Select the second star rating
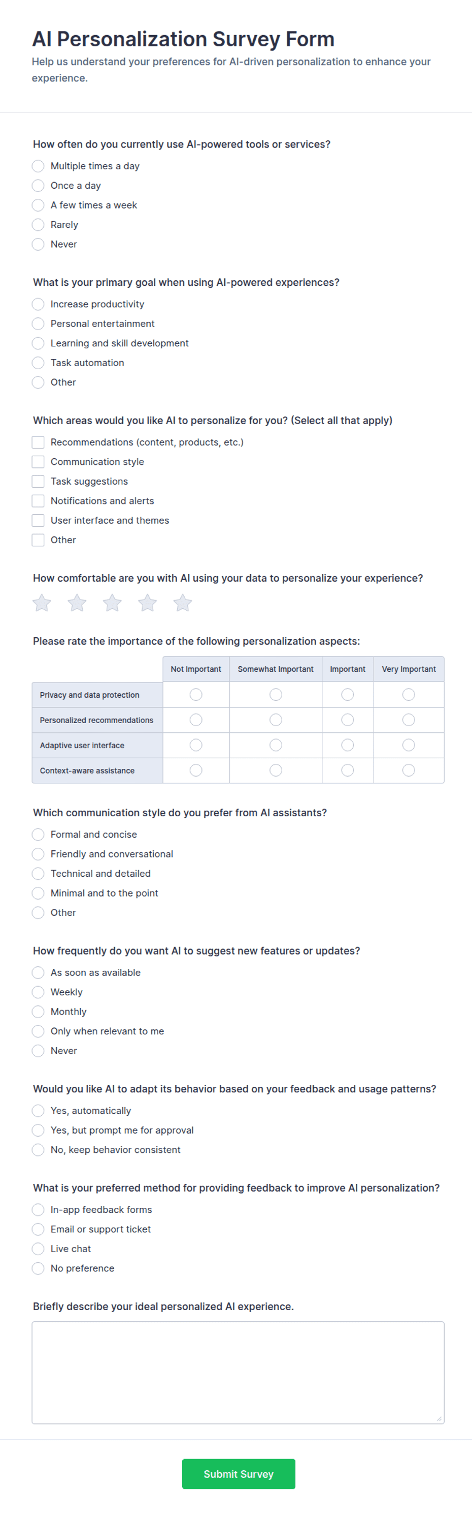The height and width of the screenshot is (1514, 472). coord(77,603)
